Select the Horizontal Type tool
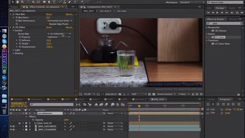 click(54, 2)
